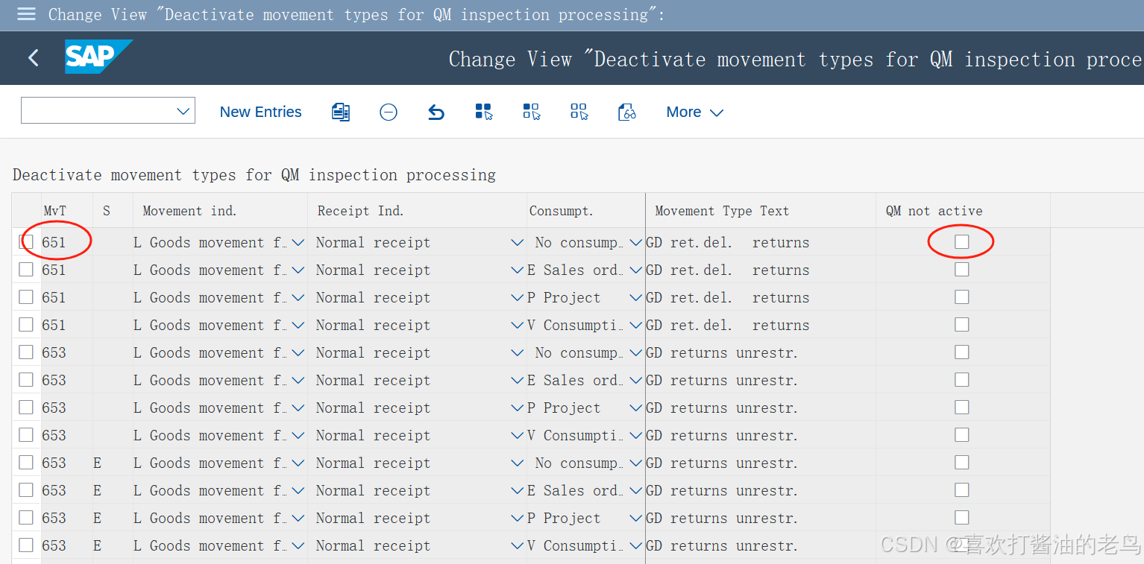Click the New Entries button
Viewport: 1144px width, 564px height.
[260, 112]
